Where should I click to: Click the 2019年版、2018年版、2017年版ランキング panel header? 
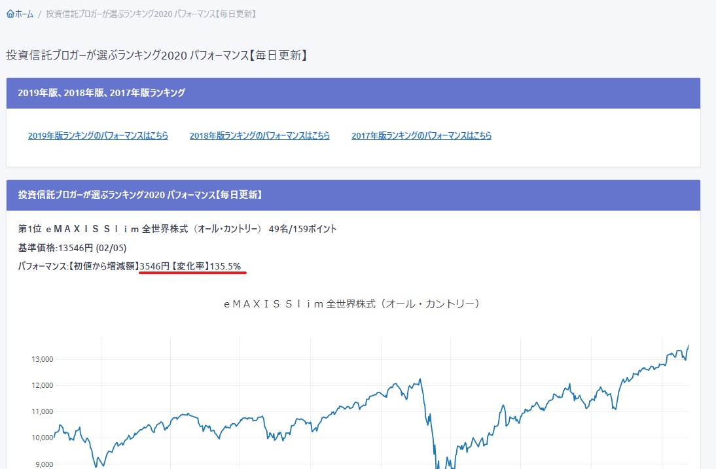pos(101,93)
